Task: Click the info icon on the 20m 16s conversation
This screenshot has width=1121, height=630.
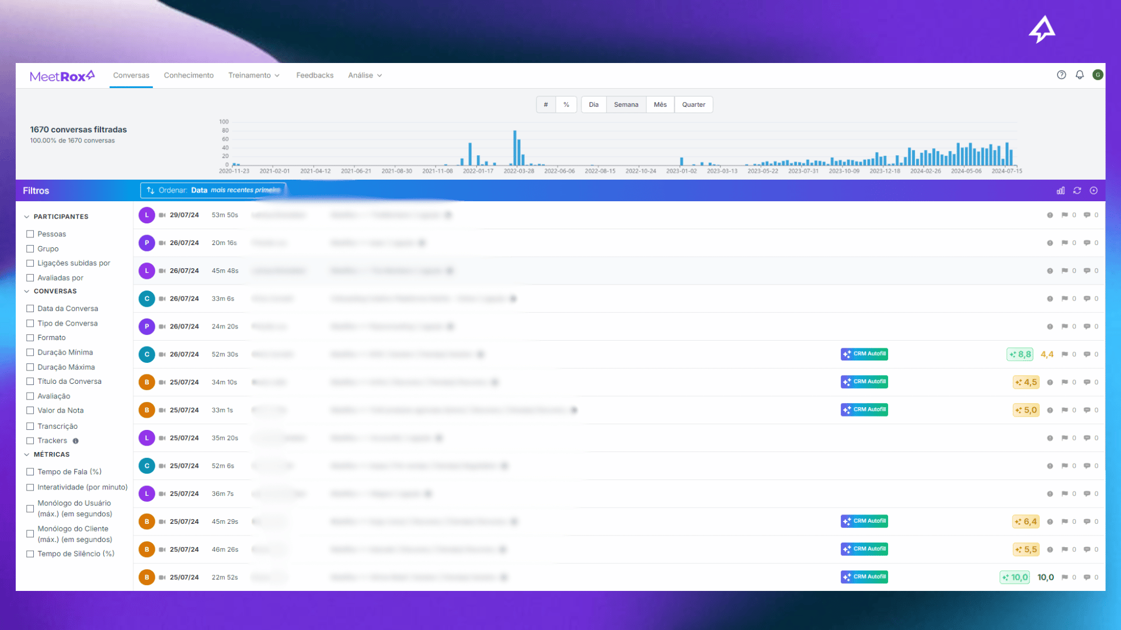Action: [x=1050, y=243]
